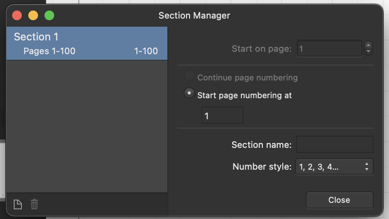Click the Section name text field

335,144
